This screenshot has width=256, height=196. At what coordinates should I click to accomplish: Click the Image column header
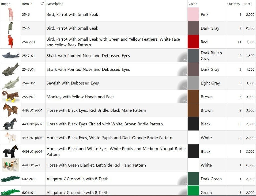(6, 4)
